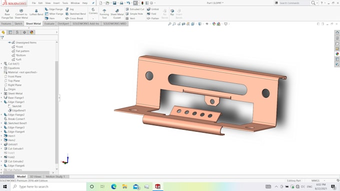Select the Hem tool
The width and height of the screenshot is (340, 191).
(50, 18)
